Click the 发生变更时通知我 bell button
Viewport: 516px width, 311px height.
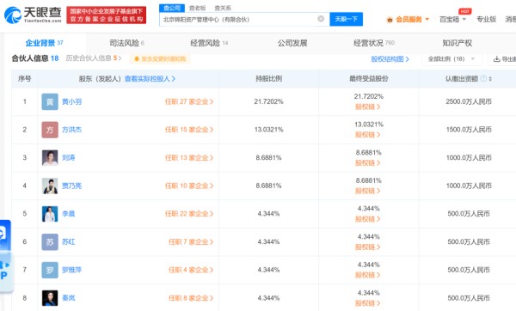tap(160, 58)
